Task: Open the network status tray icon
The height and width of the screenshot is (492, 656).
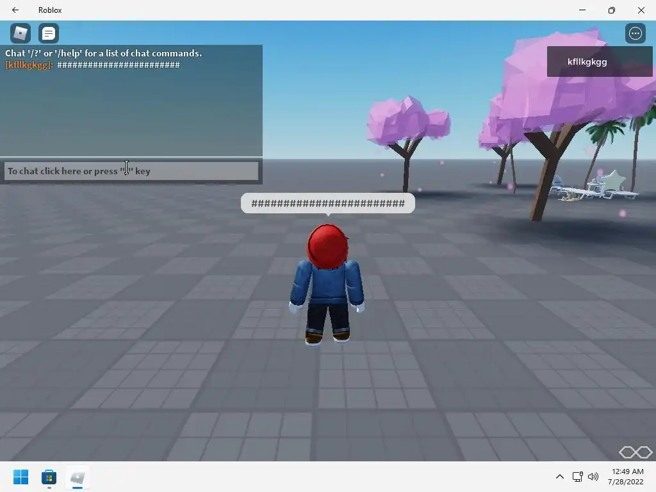Action: click(578, 477)
